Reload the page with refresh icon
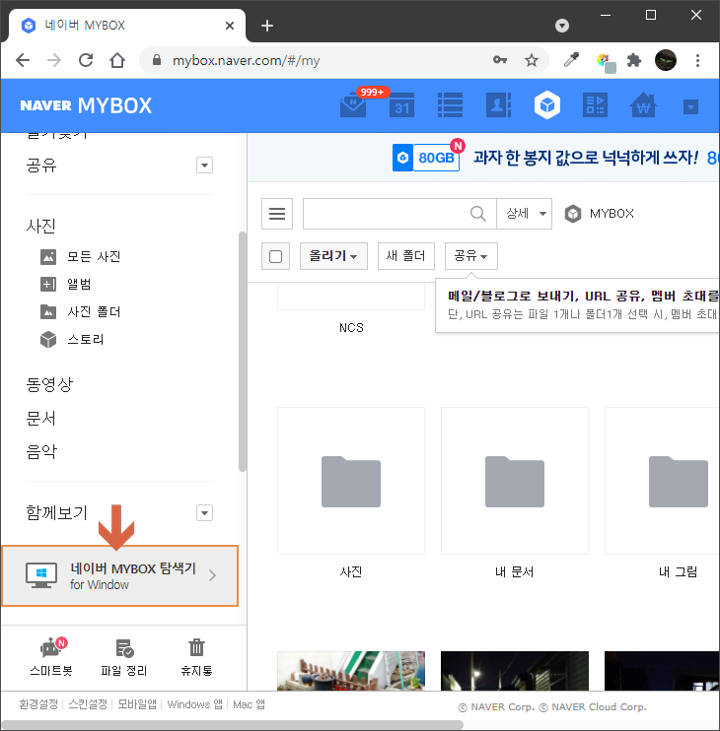This screenshot has height=731, width=720. tap(86, 60)
